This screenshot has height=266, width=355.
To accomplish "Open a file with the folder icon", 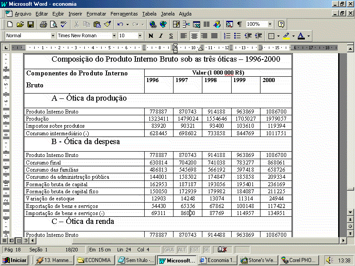I will [20, 24].
